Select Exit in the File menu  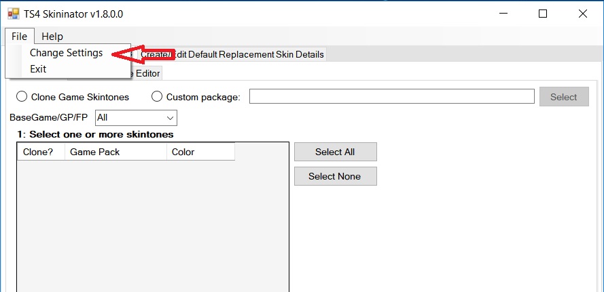coord(38,69)
